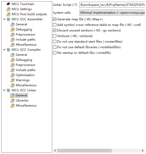Screen dimensions: 146x154
Task: Select Include paths under MCU GCC Assembler
Action: click(26, 40)
